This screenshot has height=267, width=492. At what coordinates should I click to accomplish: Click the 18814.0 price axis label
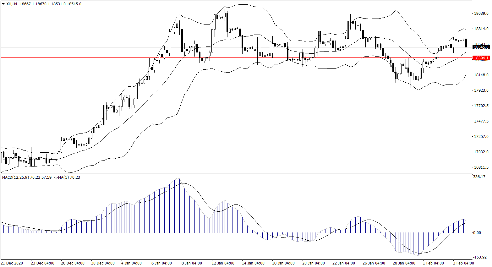click(481, 29)
